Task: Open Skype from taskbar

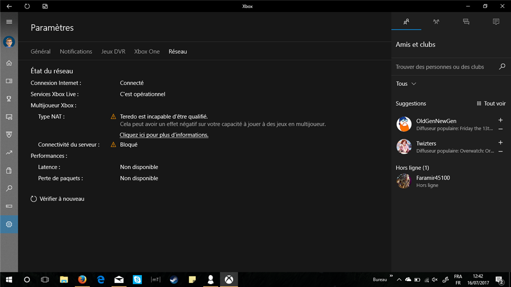Action: pyautogui.click(x=137, y=280)
